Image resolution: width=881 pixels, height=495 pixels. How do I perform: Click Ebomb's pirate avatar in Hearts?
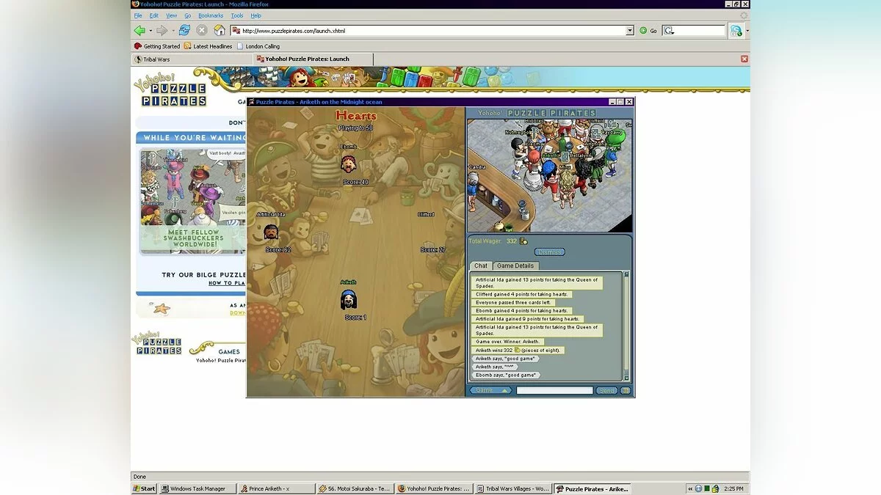click(x=349, y=163)
